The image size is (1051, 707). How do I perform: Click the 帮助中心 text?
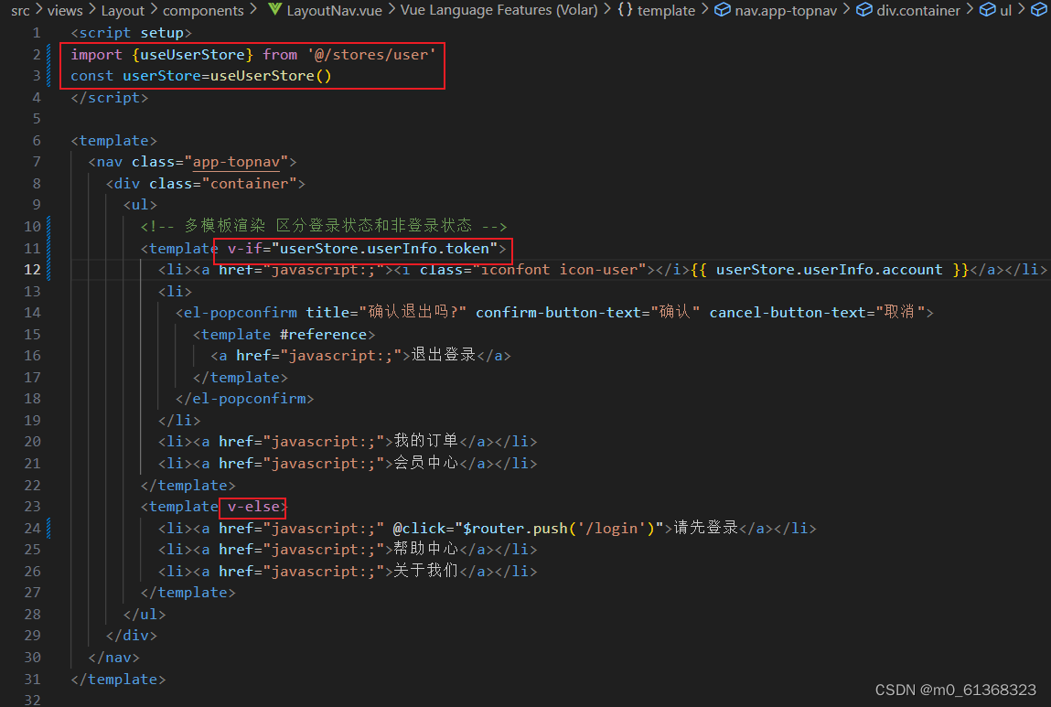click(425, 549)
